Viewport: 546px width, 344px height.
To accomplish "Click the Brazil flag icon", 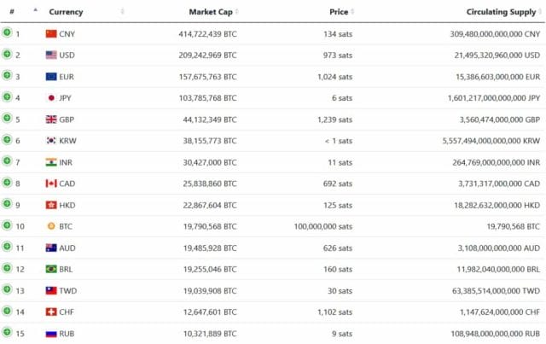I will (51, 269).
